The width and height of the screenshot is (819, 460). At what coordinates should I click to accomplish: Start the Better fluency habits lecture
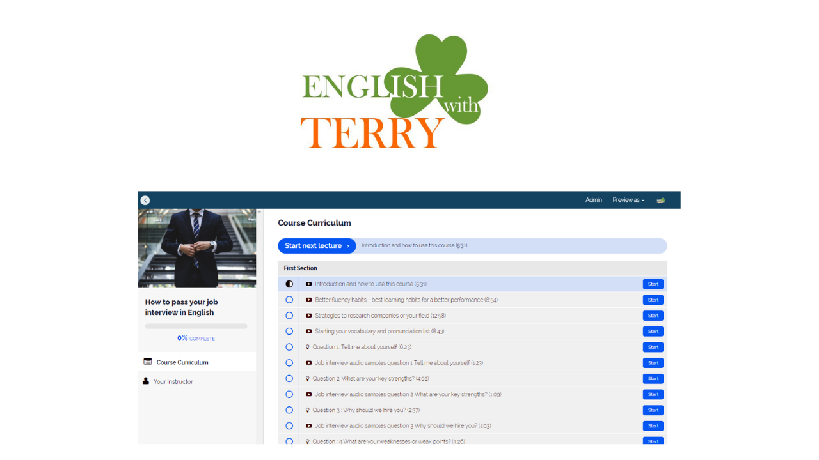[653, 300]
